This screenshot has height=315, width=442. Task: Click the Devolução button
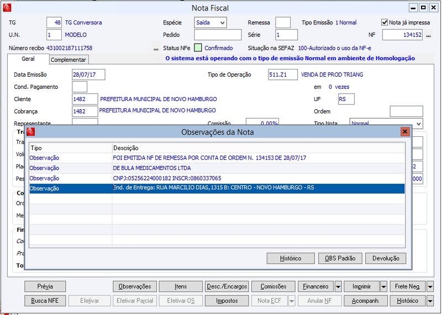coord(386,258)
